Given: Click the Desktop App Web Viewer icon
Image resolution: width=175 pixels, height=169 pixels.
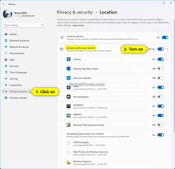Looking at the screenshot, I should 69,68.
